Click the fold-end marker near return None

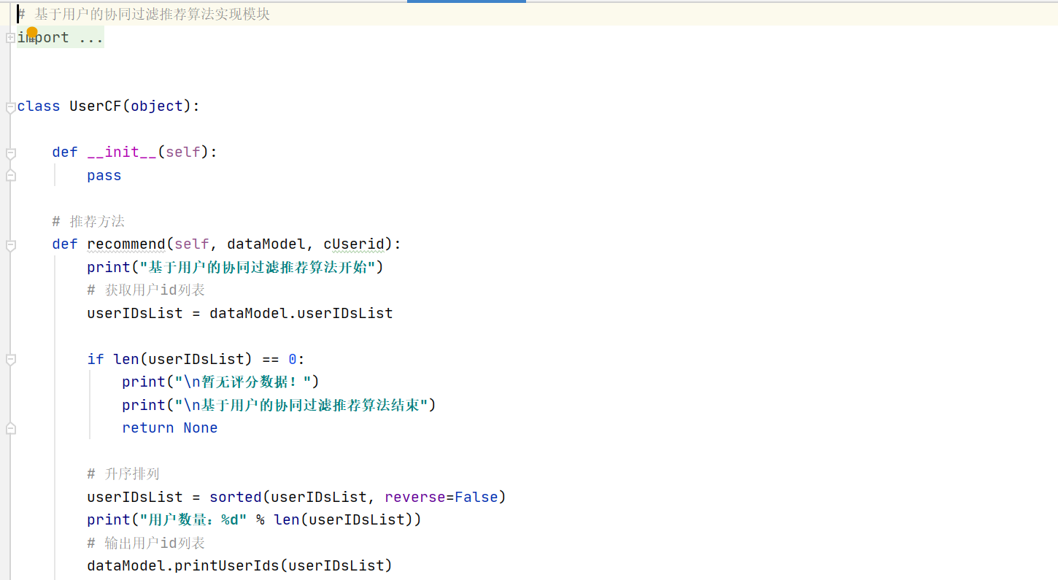coord(10,428)
